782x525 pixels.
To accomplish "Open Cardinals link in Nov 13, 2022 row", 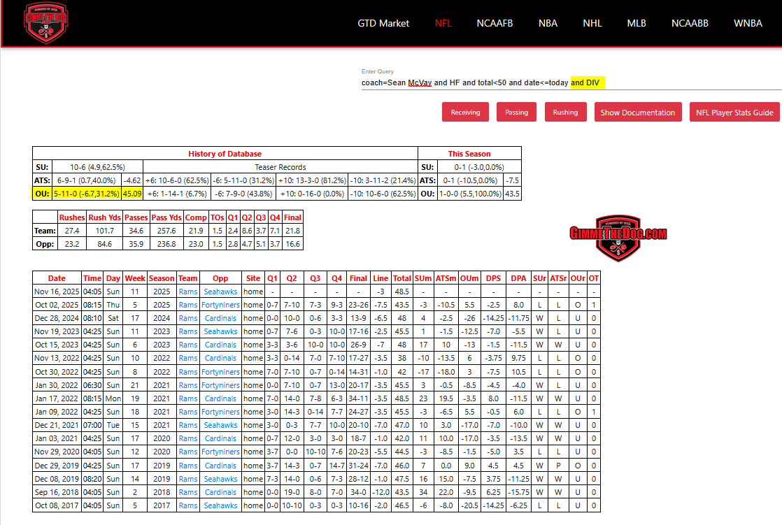I will tap(220, 358).
